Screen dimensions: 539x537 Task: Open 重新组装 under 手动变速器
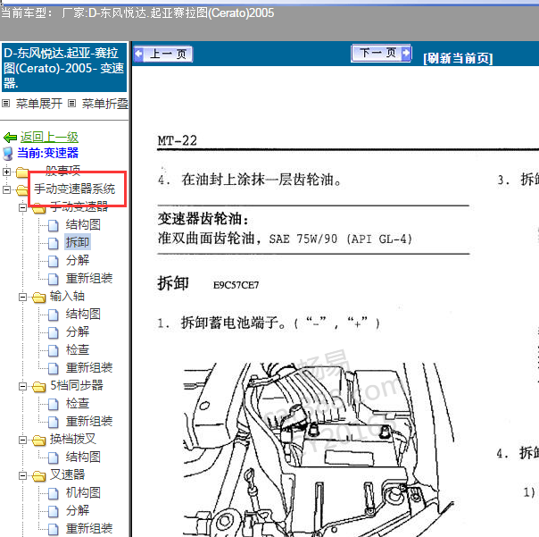(x=89, y=278)
